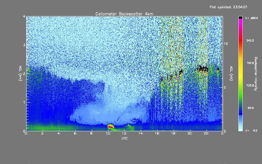This screenshot has height=164, width=262.
Task: Click the x-axis tick label '10:'
Action: (x=108, y=133)
